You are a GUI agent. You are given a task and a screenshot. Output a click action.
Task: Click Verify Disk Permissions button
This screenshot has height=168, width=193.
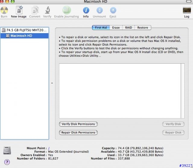[78, 124]
